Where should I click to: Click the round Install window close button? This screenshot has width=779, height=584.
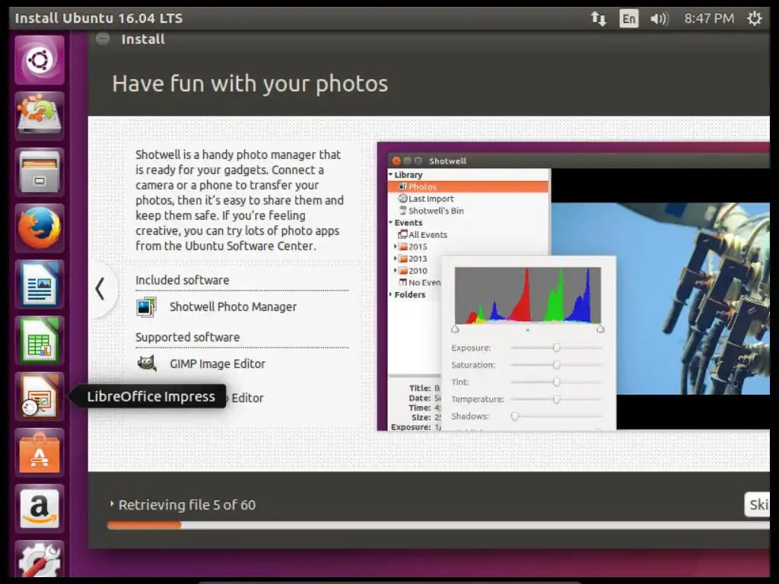pyautogui.click(x=103, y=39)
